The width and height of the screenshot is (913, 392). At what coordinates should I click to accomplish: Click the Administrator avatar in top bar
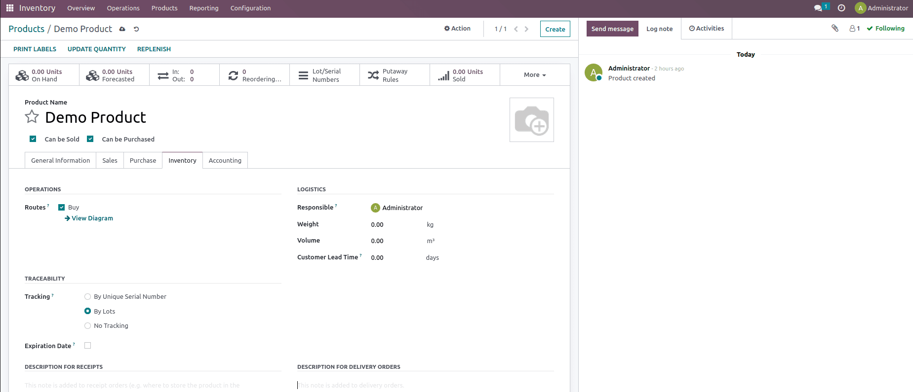[x=861, y=8]
